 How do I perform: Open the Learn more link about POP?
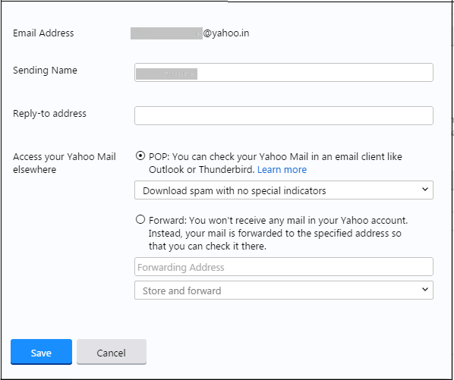point(282,169)
